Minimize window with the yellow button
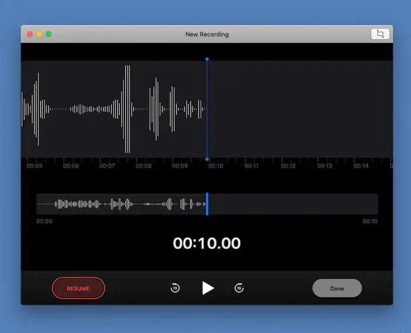 tap(39, 34)
